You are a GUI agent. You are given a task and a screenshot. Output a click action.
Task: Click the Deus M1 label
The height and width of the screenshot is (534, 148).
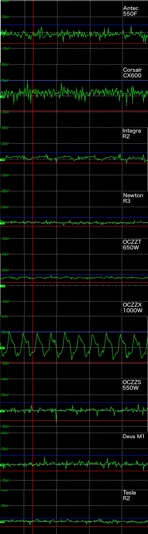pyautogui.click(x=133, y=436)
